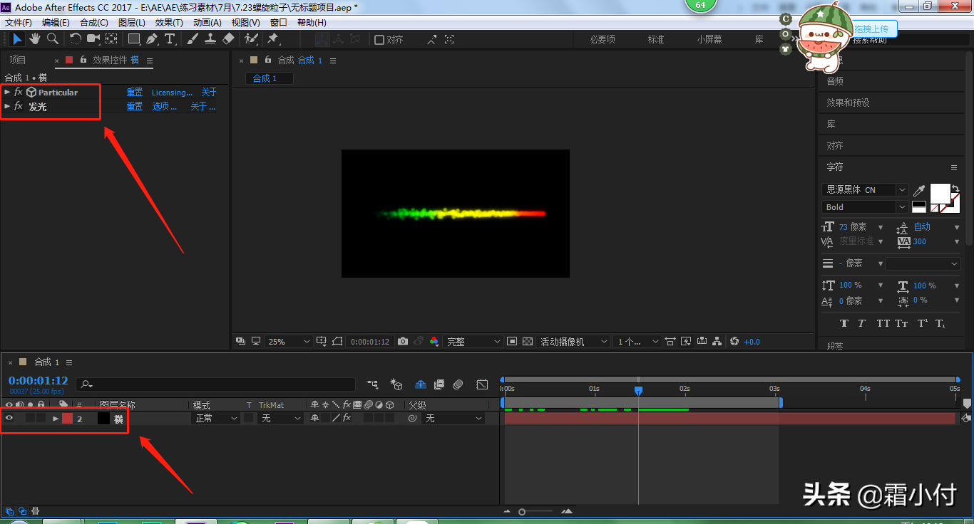974x524 pixels.
Task: Click the region of interest icon
Action: tap(512, 342)
